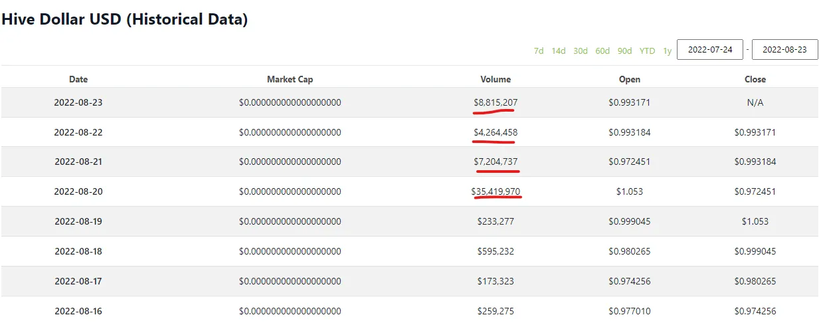Click the Hive Dollar USD (Historical Data) heading
This screenshot has height=325, width=819.
coord(125,19)
